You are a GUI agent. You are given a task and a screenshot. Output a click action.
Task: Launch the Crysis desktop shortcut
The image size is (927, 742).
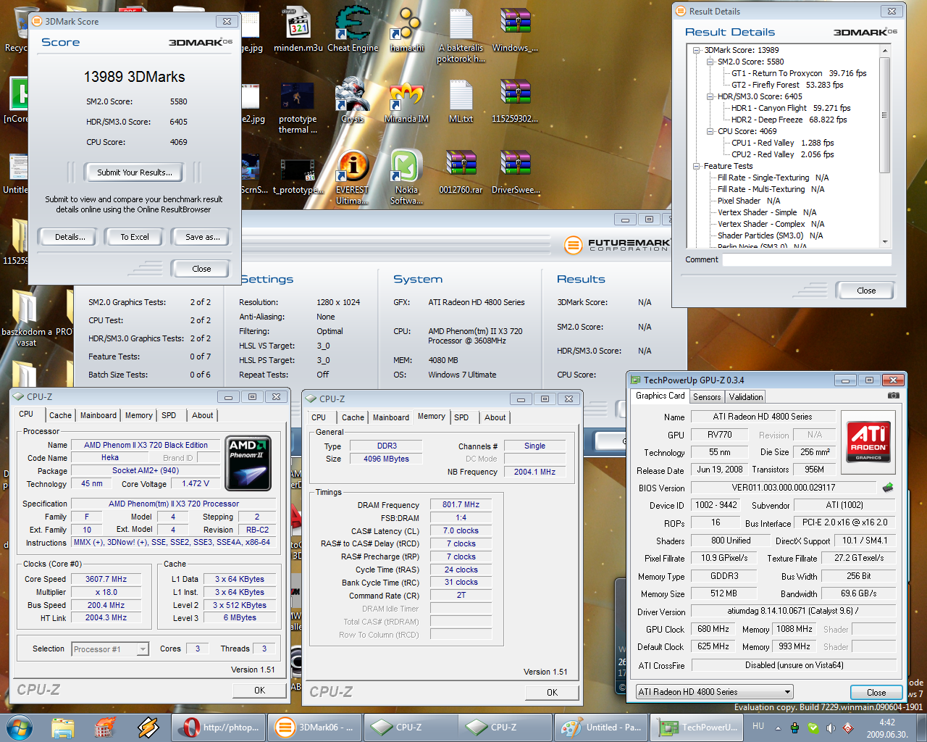[x=352, y=101]
